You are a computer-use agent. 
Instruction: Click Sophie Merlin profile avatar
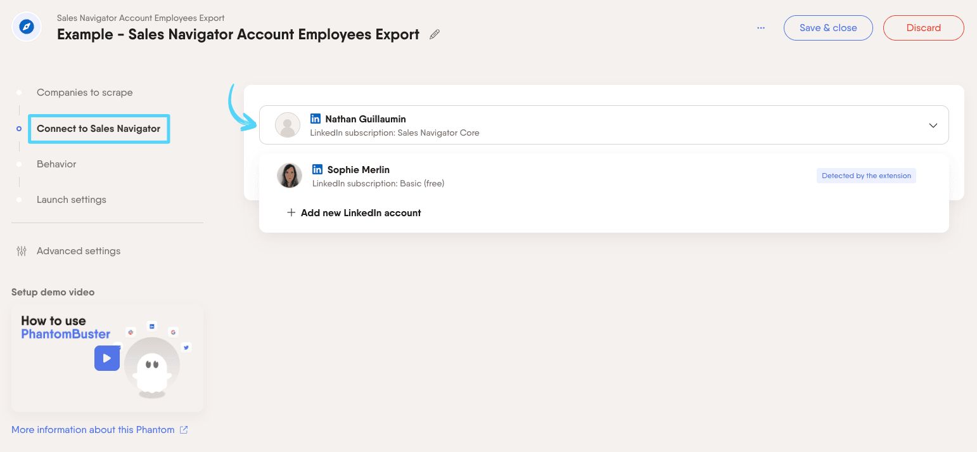coord(290,176)
